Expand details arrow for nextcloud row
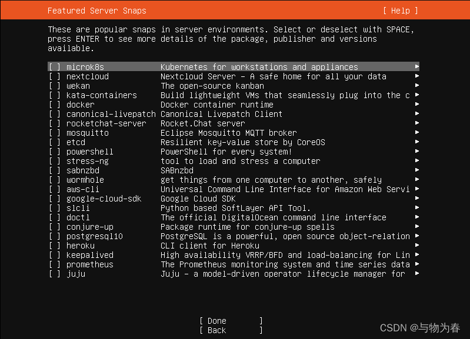470x339 pixels. pos(416,76)
